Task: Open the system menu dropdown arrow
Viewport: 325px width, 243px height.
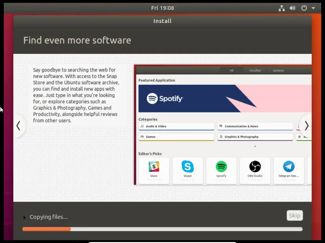Action: coord(313,8)
